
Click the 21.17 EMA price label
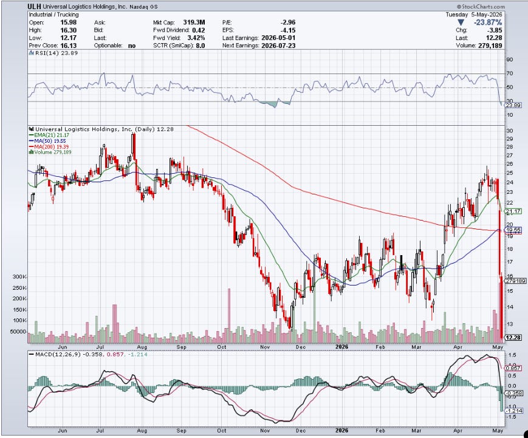[513, 211]
